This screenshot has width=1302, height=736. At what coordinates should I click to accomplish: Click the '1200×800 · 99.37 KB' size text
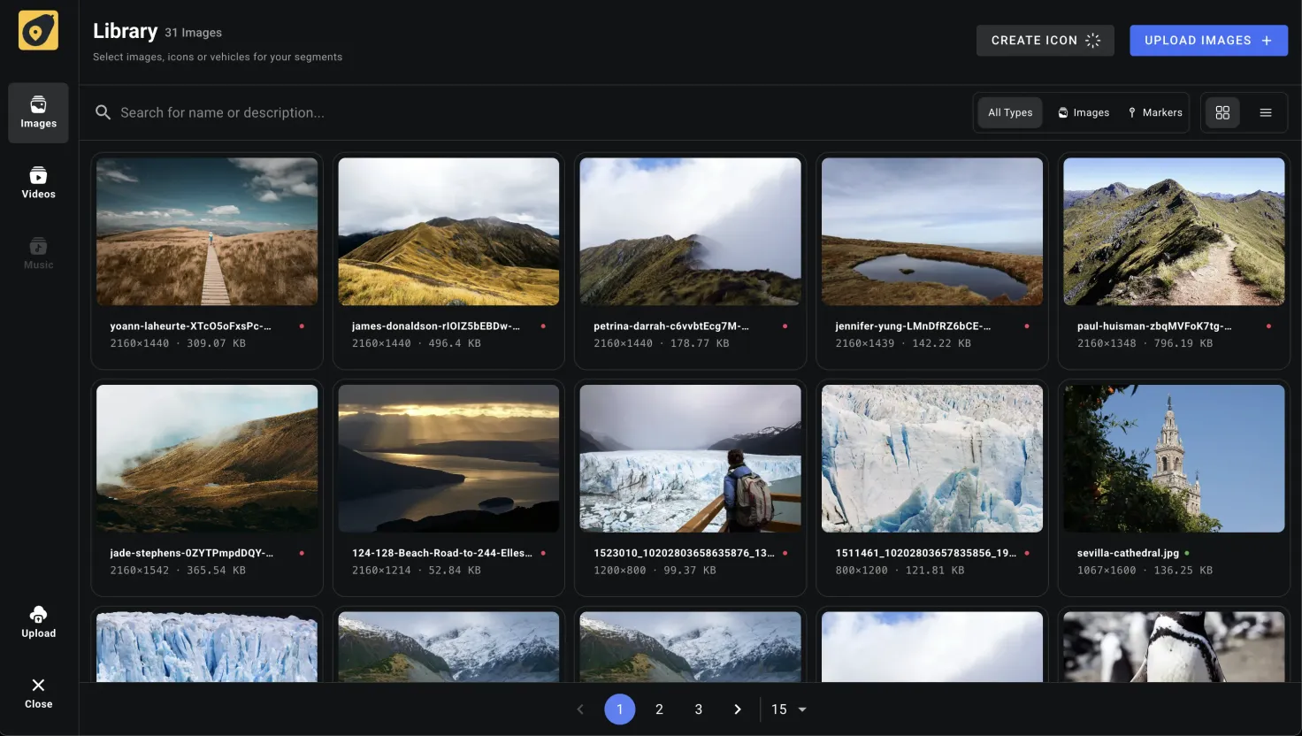point(655,571)
